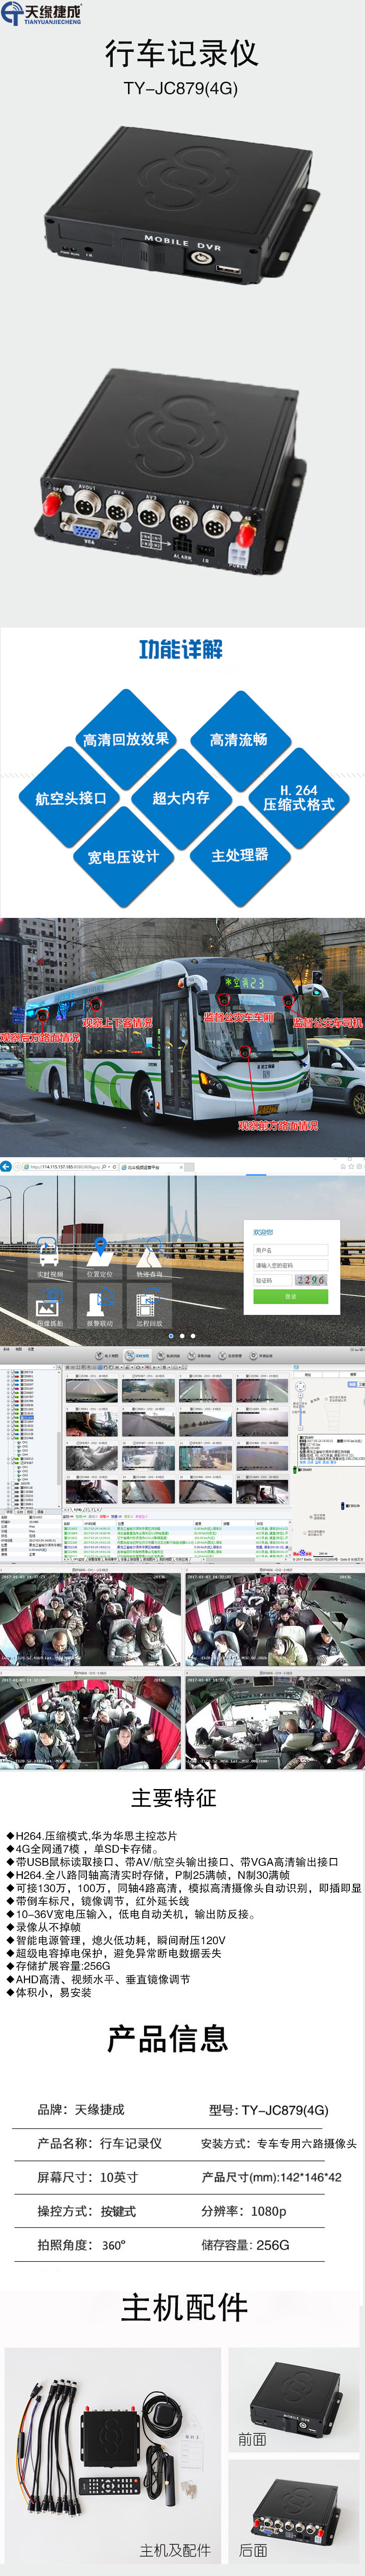Click the password input field
This screenshot has height=2576, width=365.
click(x=290, y=1265)
